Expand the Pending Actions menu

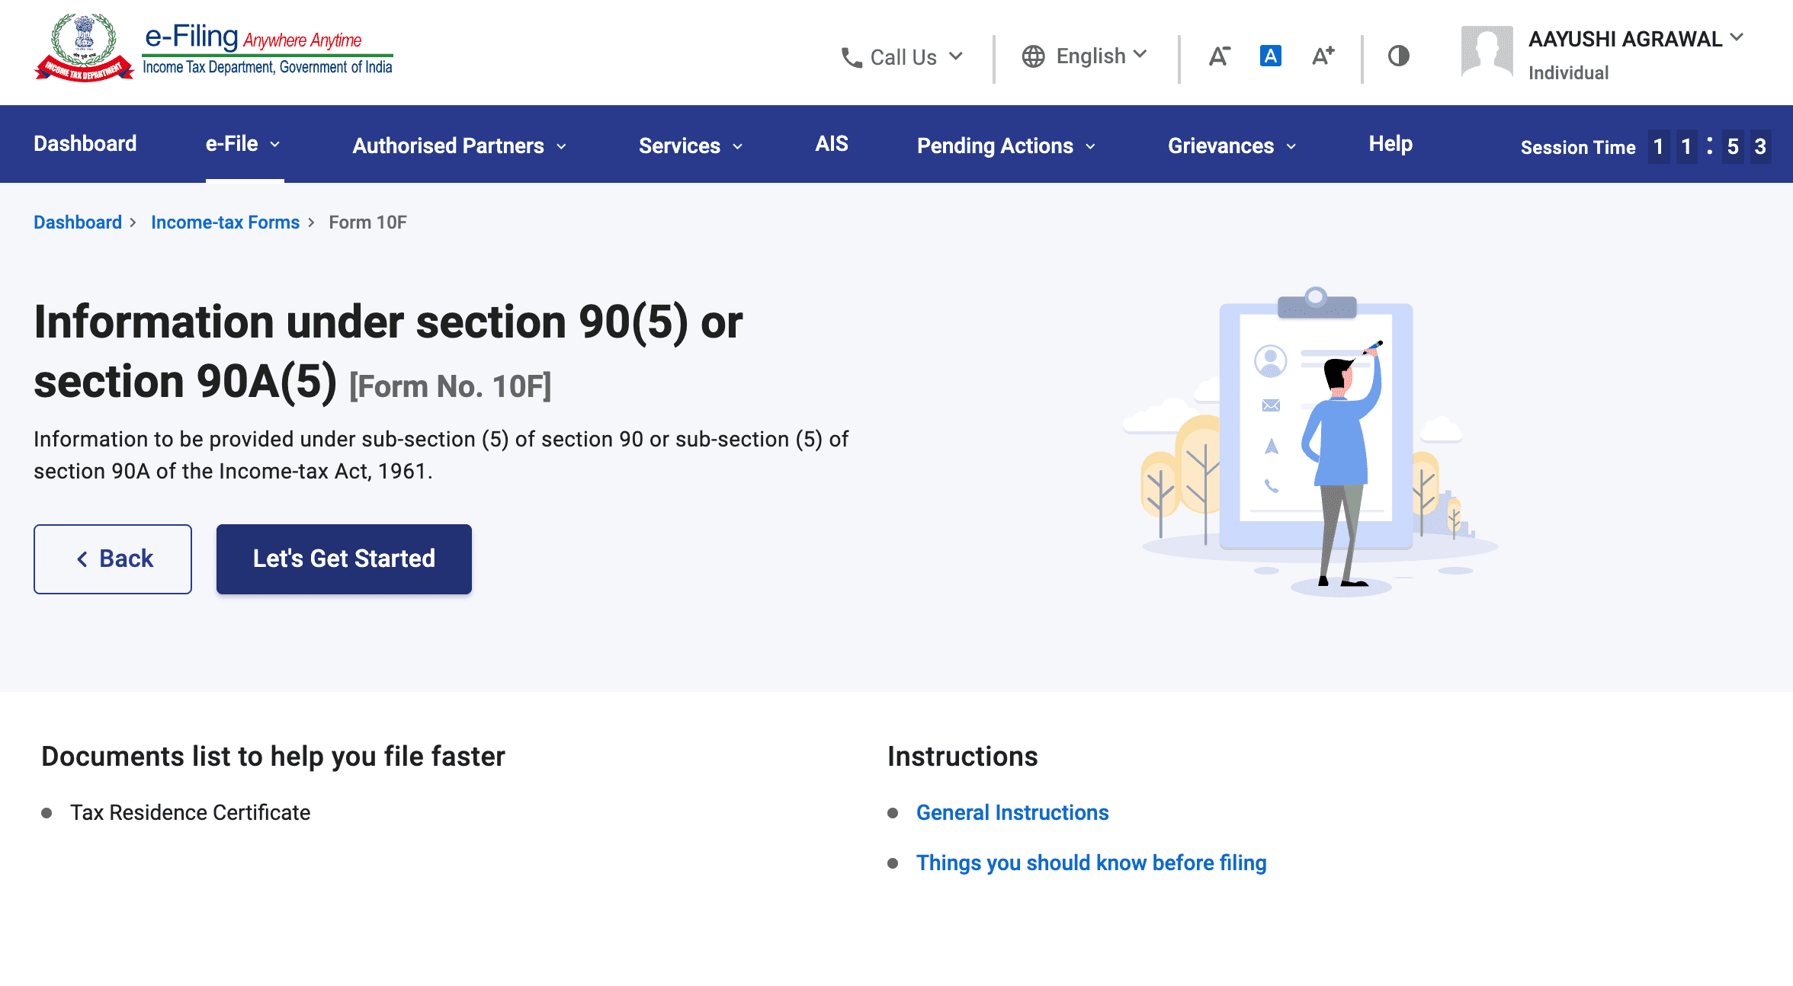coord(1006,146)
